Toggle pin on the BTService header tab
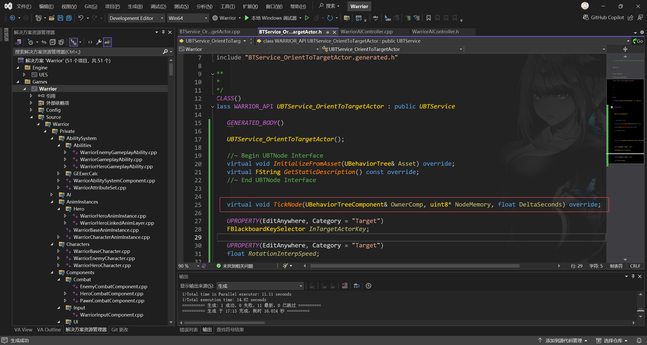 (328, 32)
